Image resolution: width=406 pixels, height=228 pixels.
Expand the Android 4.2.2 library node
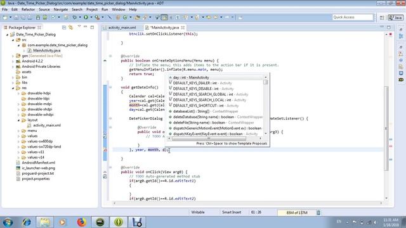(x=13, y=61)
